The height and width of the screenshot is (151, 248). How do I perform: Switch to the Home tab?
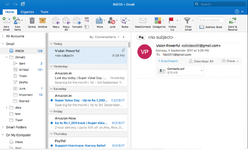tap(10, 12)
